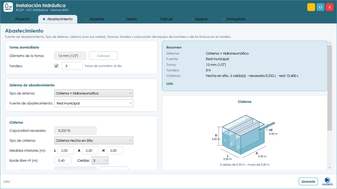Open the Licencia button
The image size is (337, 189).
coord(308,181)
